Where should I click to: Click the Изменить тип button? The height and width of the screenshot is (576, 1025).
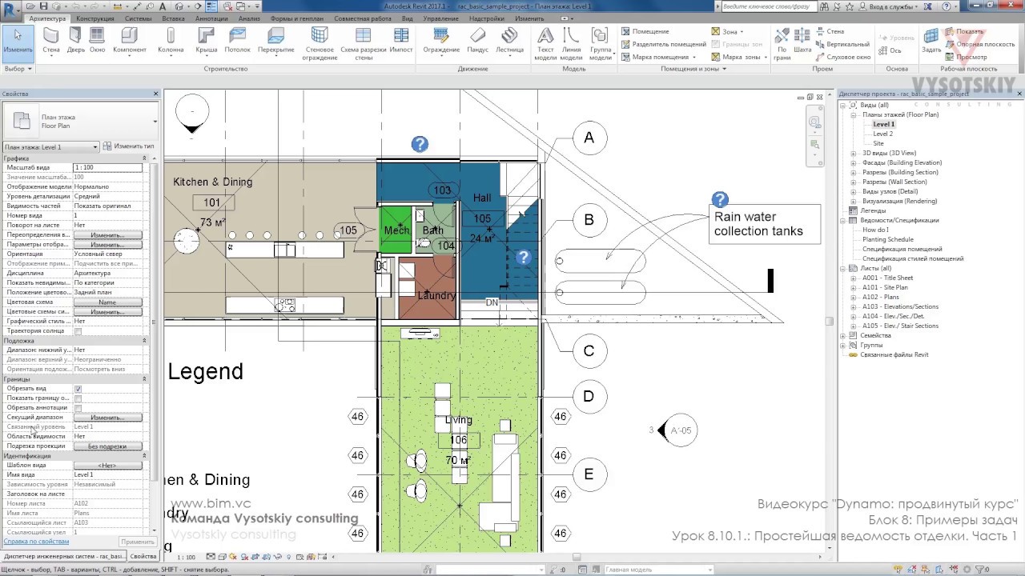(x=129, y=146)
